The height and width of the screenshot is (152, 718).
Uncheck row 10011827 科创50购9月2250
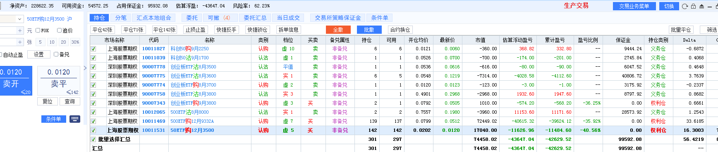pyautogui.click(x=93, y=49)
